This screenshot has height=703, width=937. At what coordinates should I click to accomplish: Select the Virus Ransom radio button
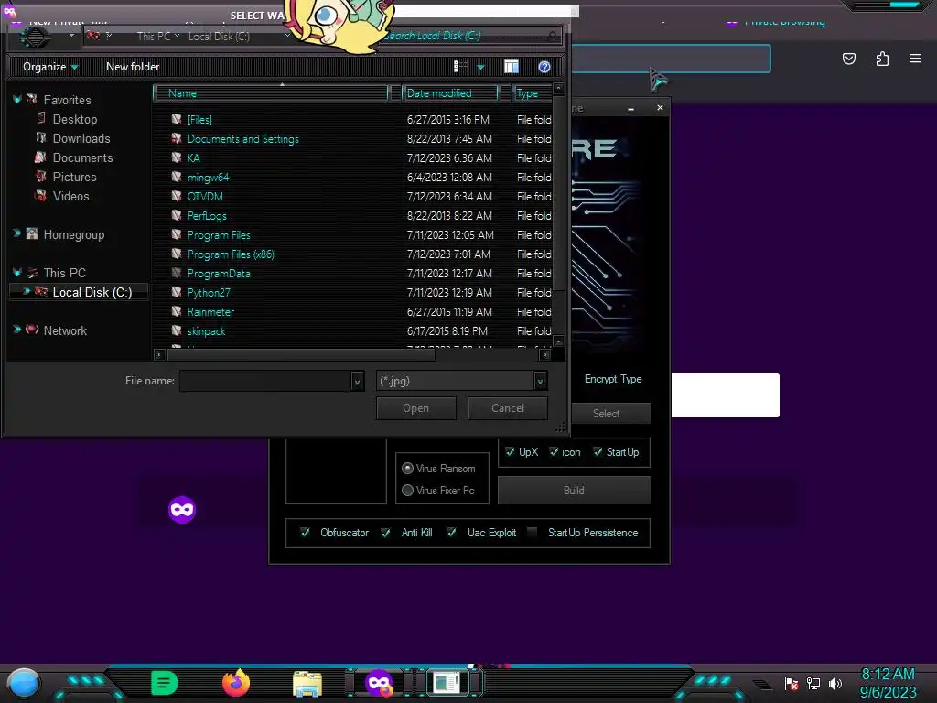tap(407, 469)
